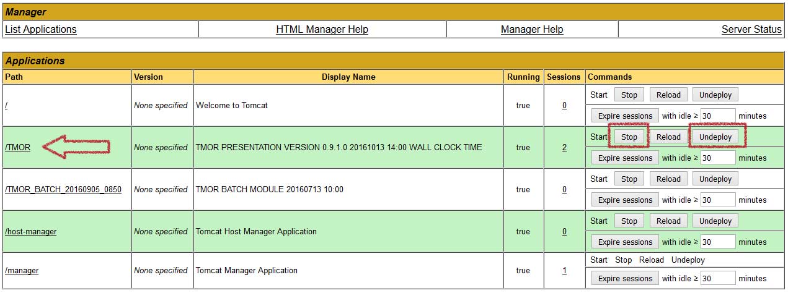788x293 pixels.
Task: Click the Running column header
Action: [x=523, y=77]
